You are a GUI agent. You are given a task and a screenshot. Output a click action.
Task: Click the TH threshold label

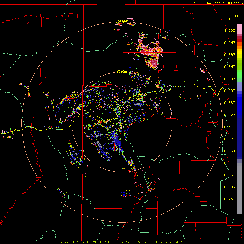(x=233, y=211)
